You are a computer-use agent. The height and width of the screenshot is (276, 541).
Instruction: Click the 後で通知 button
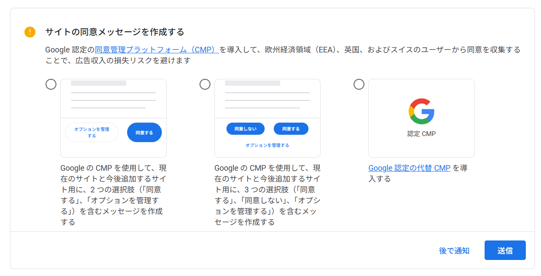pos(454,250)
